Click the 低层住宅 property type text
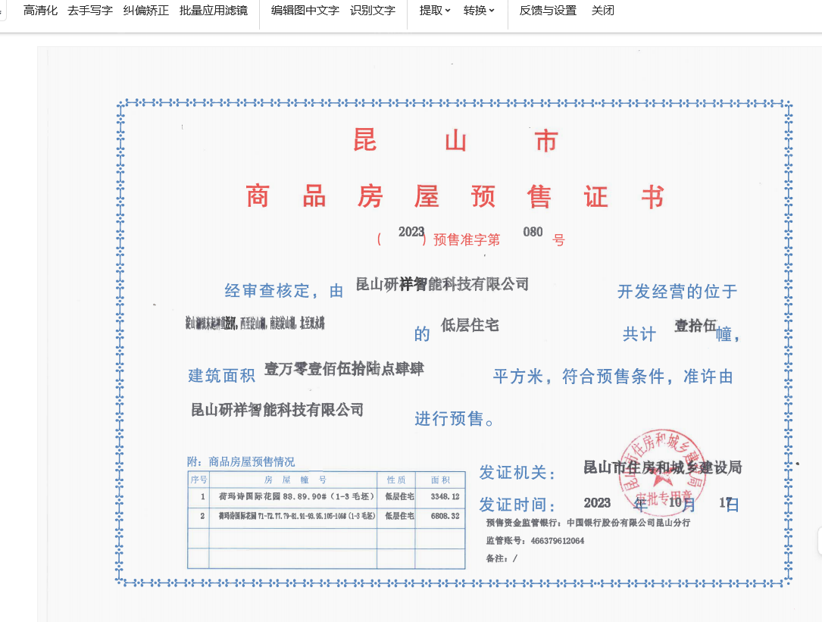The image size is (822, 622). [470, 325]
